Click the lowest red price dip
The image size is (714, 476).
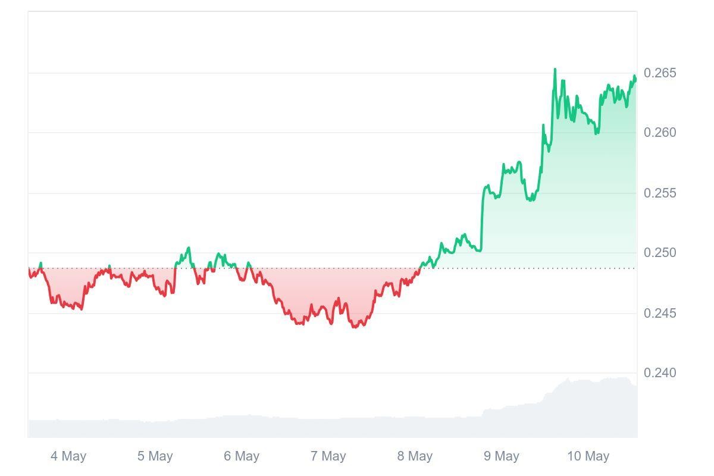pos(355,327)
